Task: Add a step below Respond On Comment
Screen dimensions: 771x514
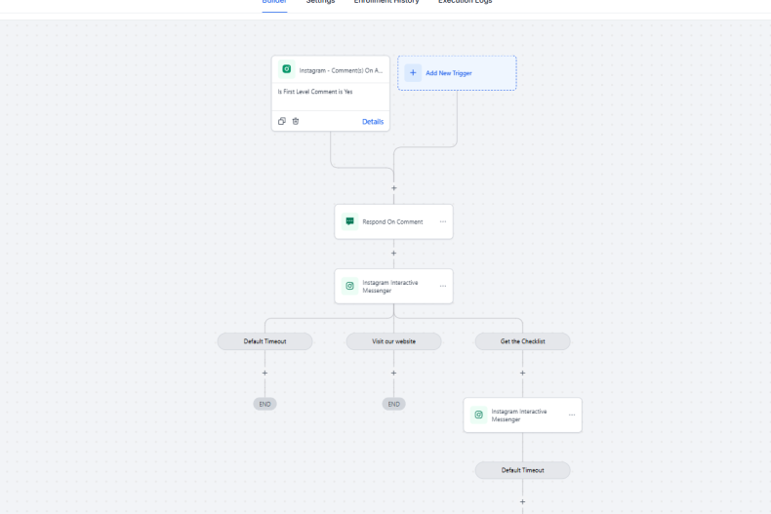Action: tap(393, 253)
